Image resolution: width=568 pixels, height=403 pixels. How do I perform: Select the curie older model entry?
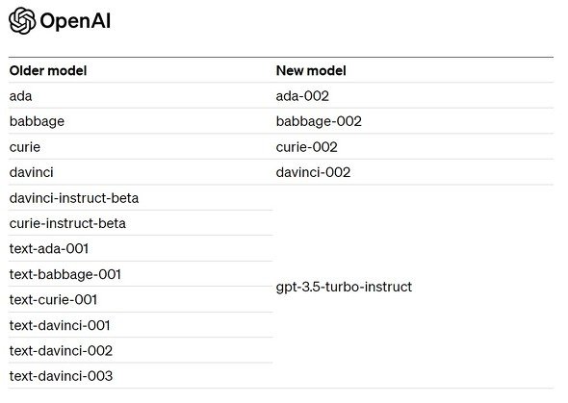tap(25, 147)
